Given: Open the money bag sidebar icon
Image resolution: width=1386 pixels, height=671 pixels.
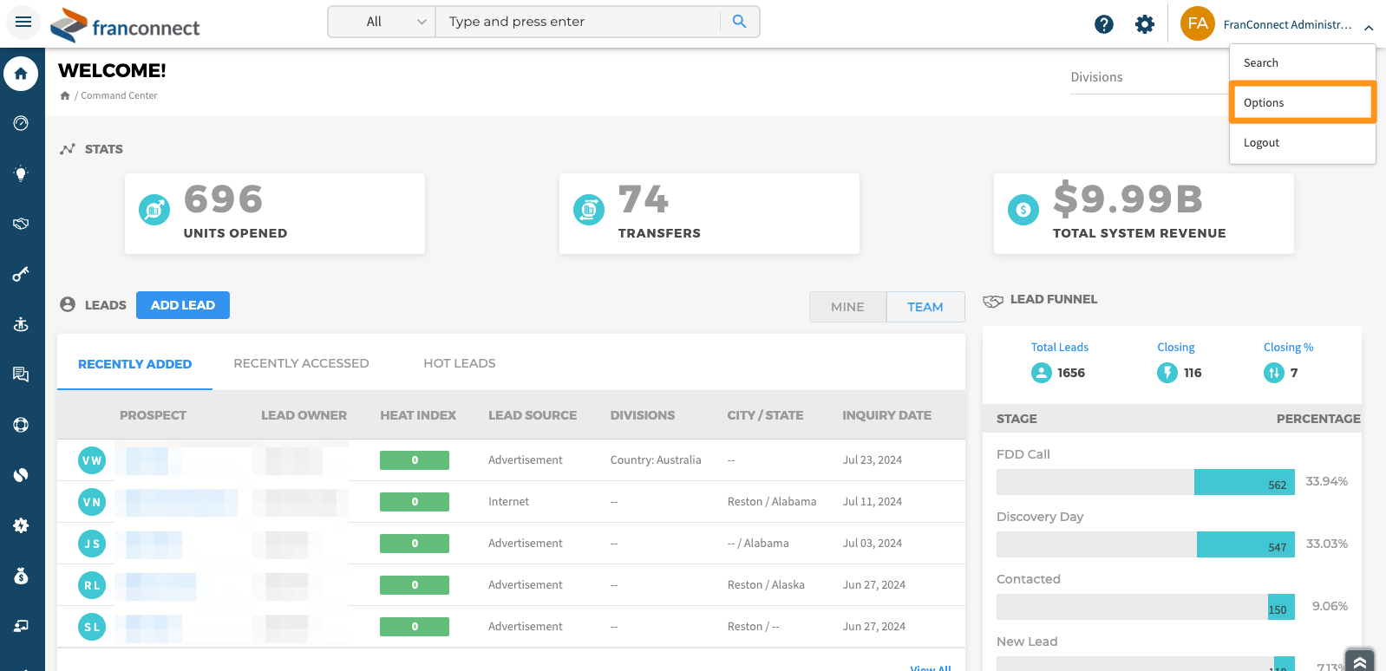Looking at the screenshot, I should click(21, 576).
